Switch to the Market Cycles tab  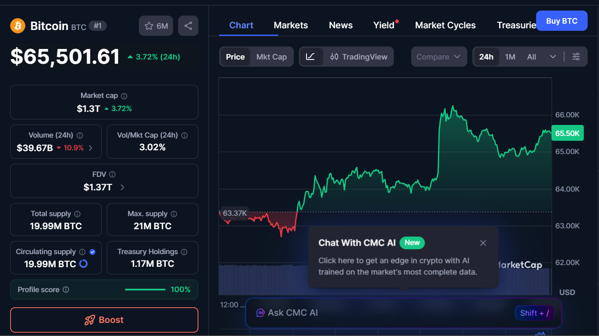[x=445, y=25]
